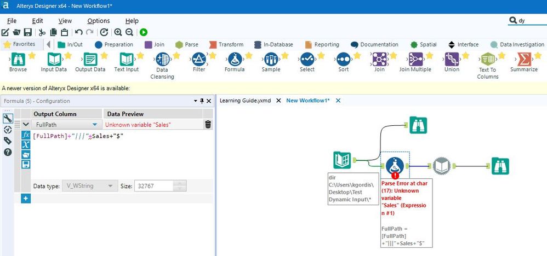Select the Formula tool node on canvas
Image resolution: width=547 pixels, height=256 pixels.
395,166
